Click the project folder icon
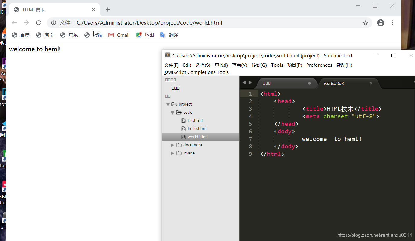Image resolution: width=415 pixels, height=241 pixels. coord(174,104)
